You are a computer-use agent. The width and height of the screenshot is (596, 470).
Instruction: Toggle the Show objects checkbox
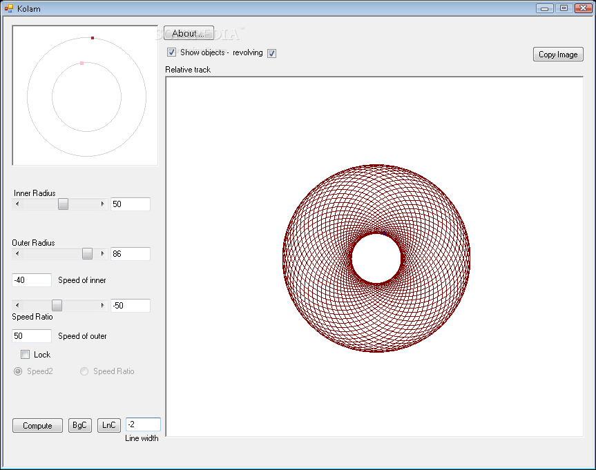click(172, 52)
